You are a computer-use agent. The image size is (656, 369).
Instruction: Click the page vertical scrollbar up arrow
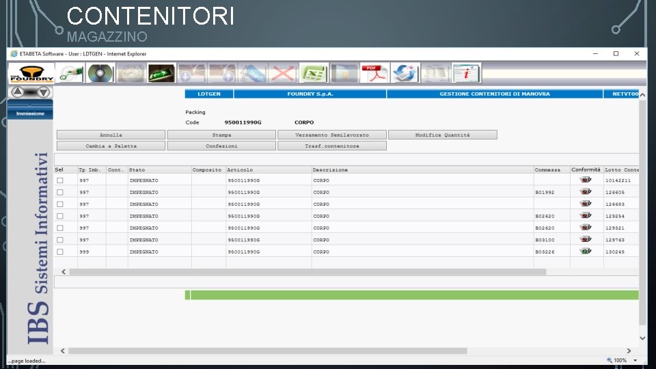pos(642,95)
